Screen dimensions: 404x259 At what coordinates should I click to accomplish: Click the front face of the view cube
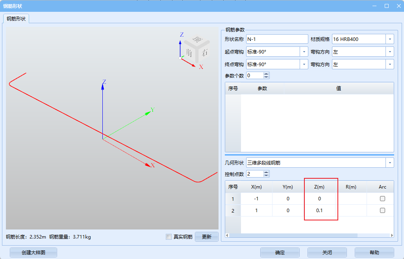(189, 52)
